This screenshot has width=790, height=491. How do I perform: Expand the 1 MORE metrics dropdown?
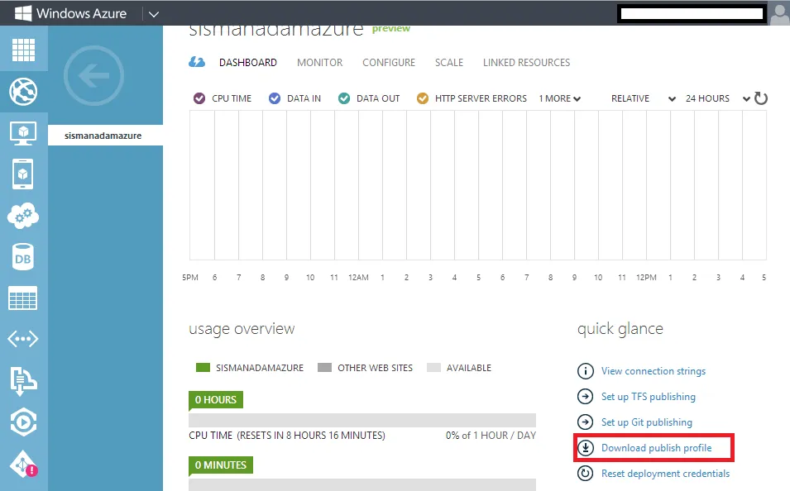coord(560,98)
